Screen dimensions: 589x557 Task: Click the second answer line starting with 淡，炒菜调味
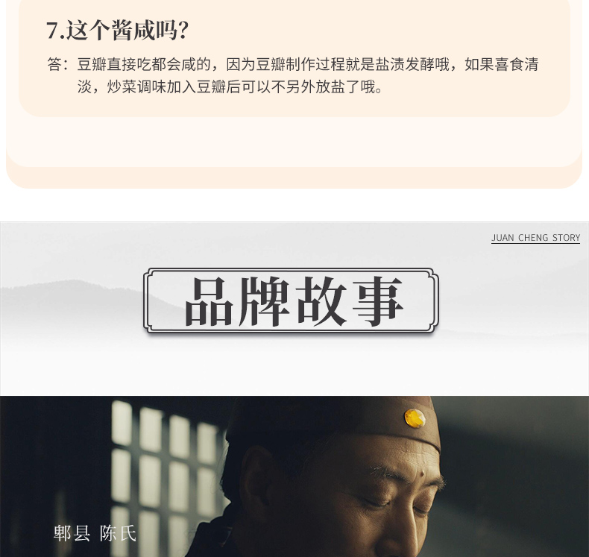pyautogui.click(x=230, y=86)
